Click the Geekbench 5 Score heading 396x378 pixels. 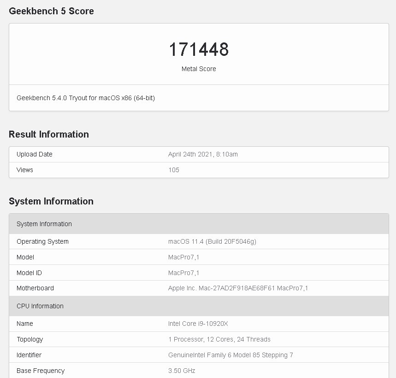coord(51,11)
